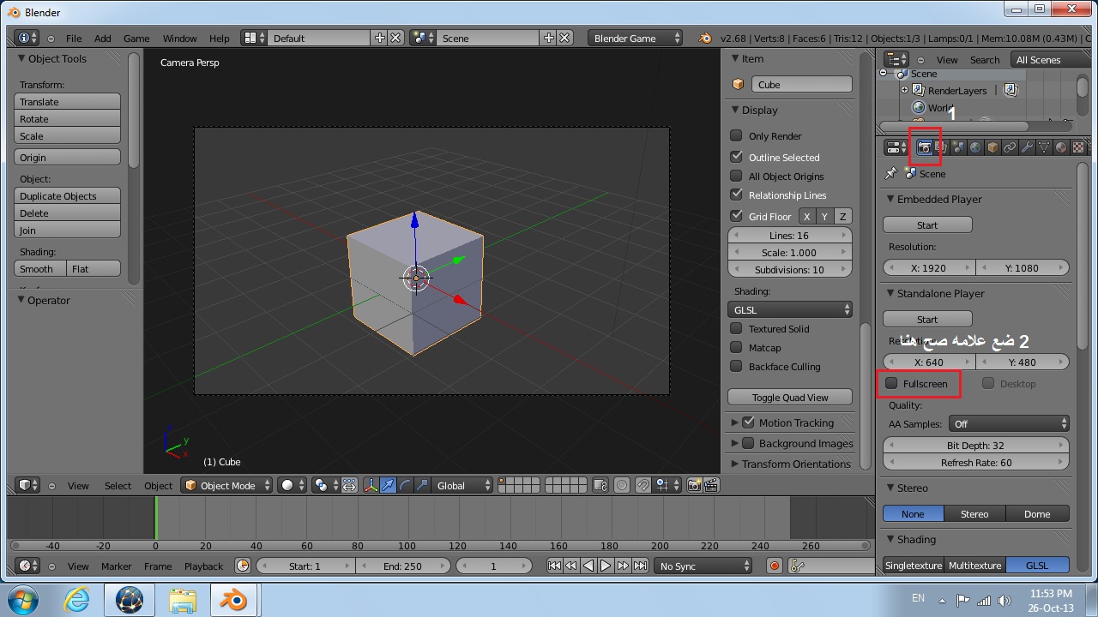Jump to the last frame
Image resolution: width=1098 pixels, height=617 pixels.
(x=640, y=566)
